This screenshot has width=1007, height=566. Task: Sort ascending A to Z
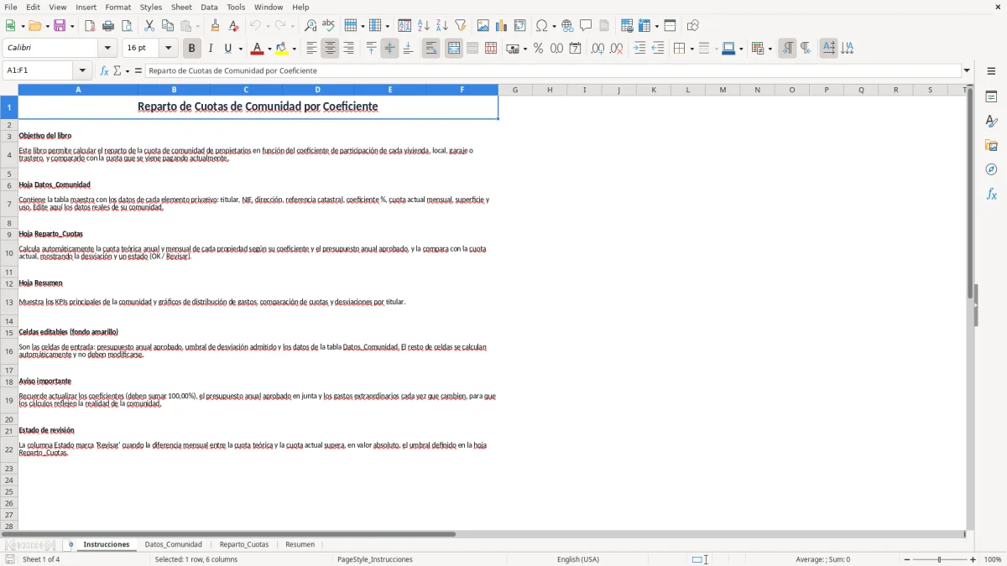pyautogui.click(x=424, y=26)
